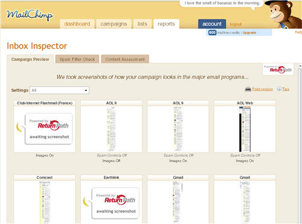This screenshot has width=302, height=224.
Task: Click Images On label under Club-Internet card
Action: [x=45, y=155]
